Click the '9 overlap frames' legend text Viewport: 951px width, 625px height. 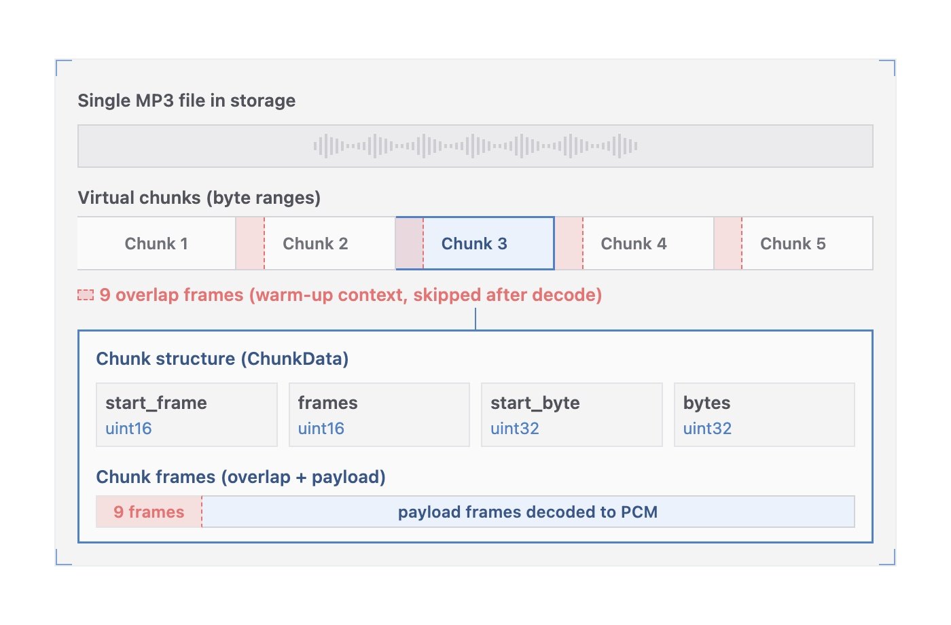(x=351, y=295)
